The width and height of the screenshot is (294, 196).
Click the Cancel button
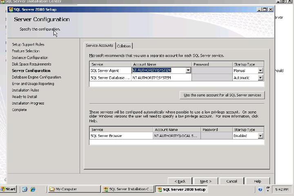click(232, 181)
